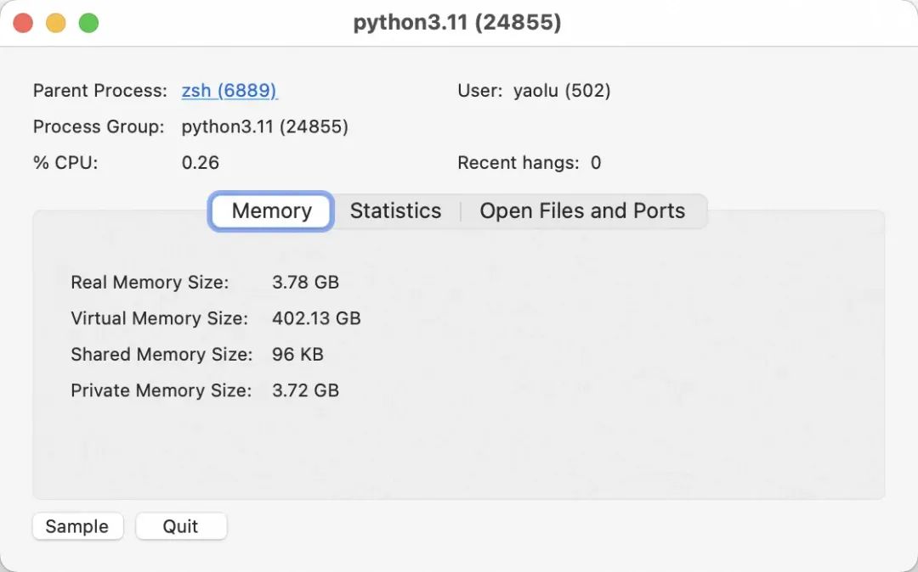Image resolution: width=918 pixels, height=572 pixels.
Task: Click the python3.11 (24855) window title
Action: click(x=457, y=23)
